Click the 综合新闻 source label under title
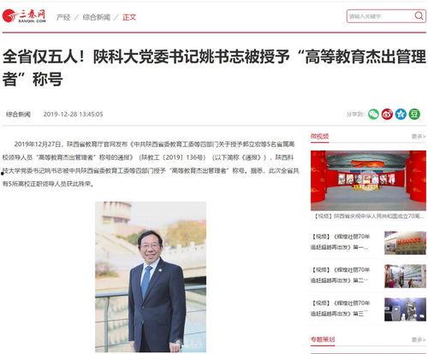 pyautogui.click(x=18, y=115)
